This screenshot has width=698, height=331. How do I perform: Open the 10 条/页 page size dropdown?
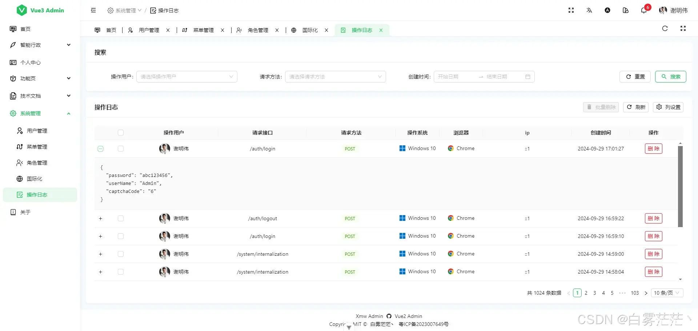tap(667, 293)
